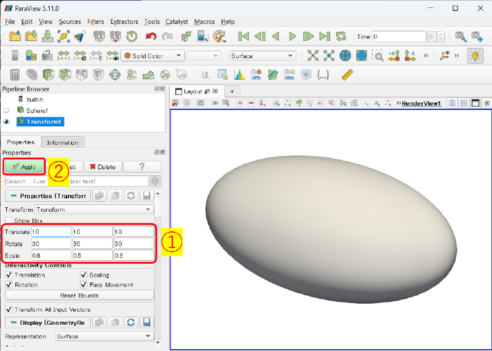
Task: Click the Apply button
Action: click(24, 167)
